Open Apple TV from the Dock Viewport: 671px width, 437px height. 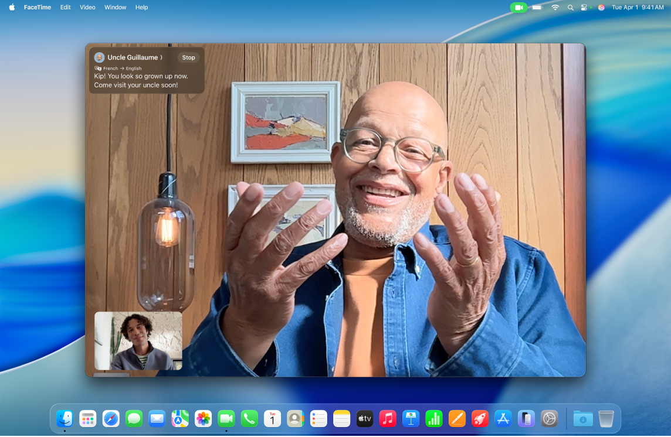pyautogui.click(x=365, y=419)
